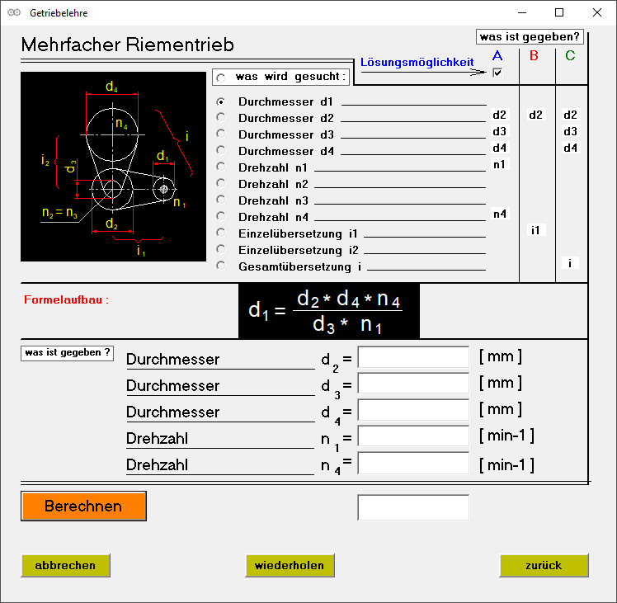
Task: Tick the checkbox under Lösungsmöglichkeit A
Action: point(497,73)
